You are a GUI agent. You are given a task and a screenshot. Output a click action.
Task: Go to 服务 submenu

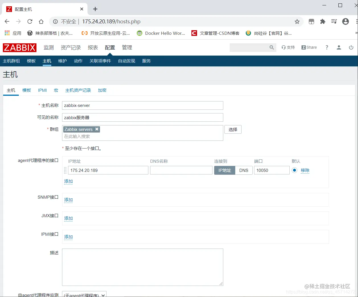tap(146, 61)
